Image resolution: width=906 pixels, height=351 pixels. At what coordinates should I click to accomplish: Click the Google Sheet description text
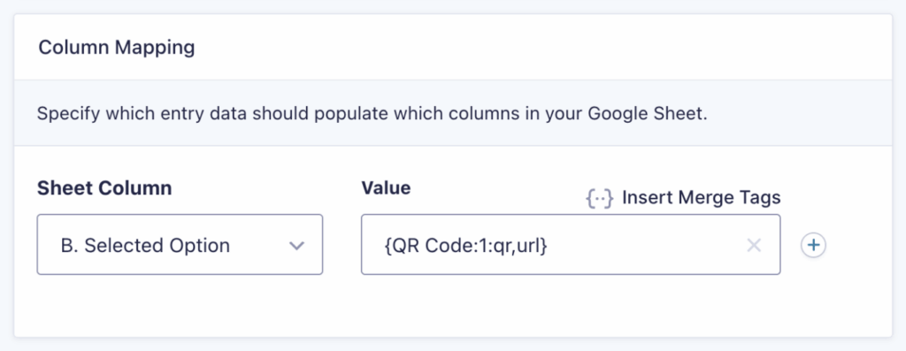372,113
